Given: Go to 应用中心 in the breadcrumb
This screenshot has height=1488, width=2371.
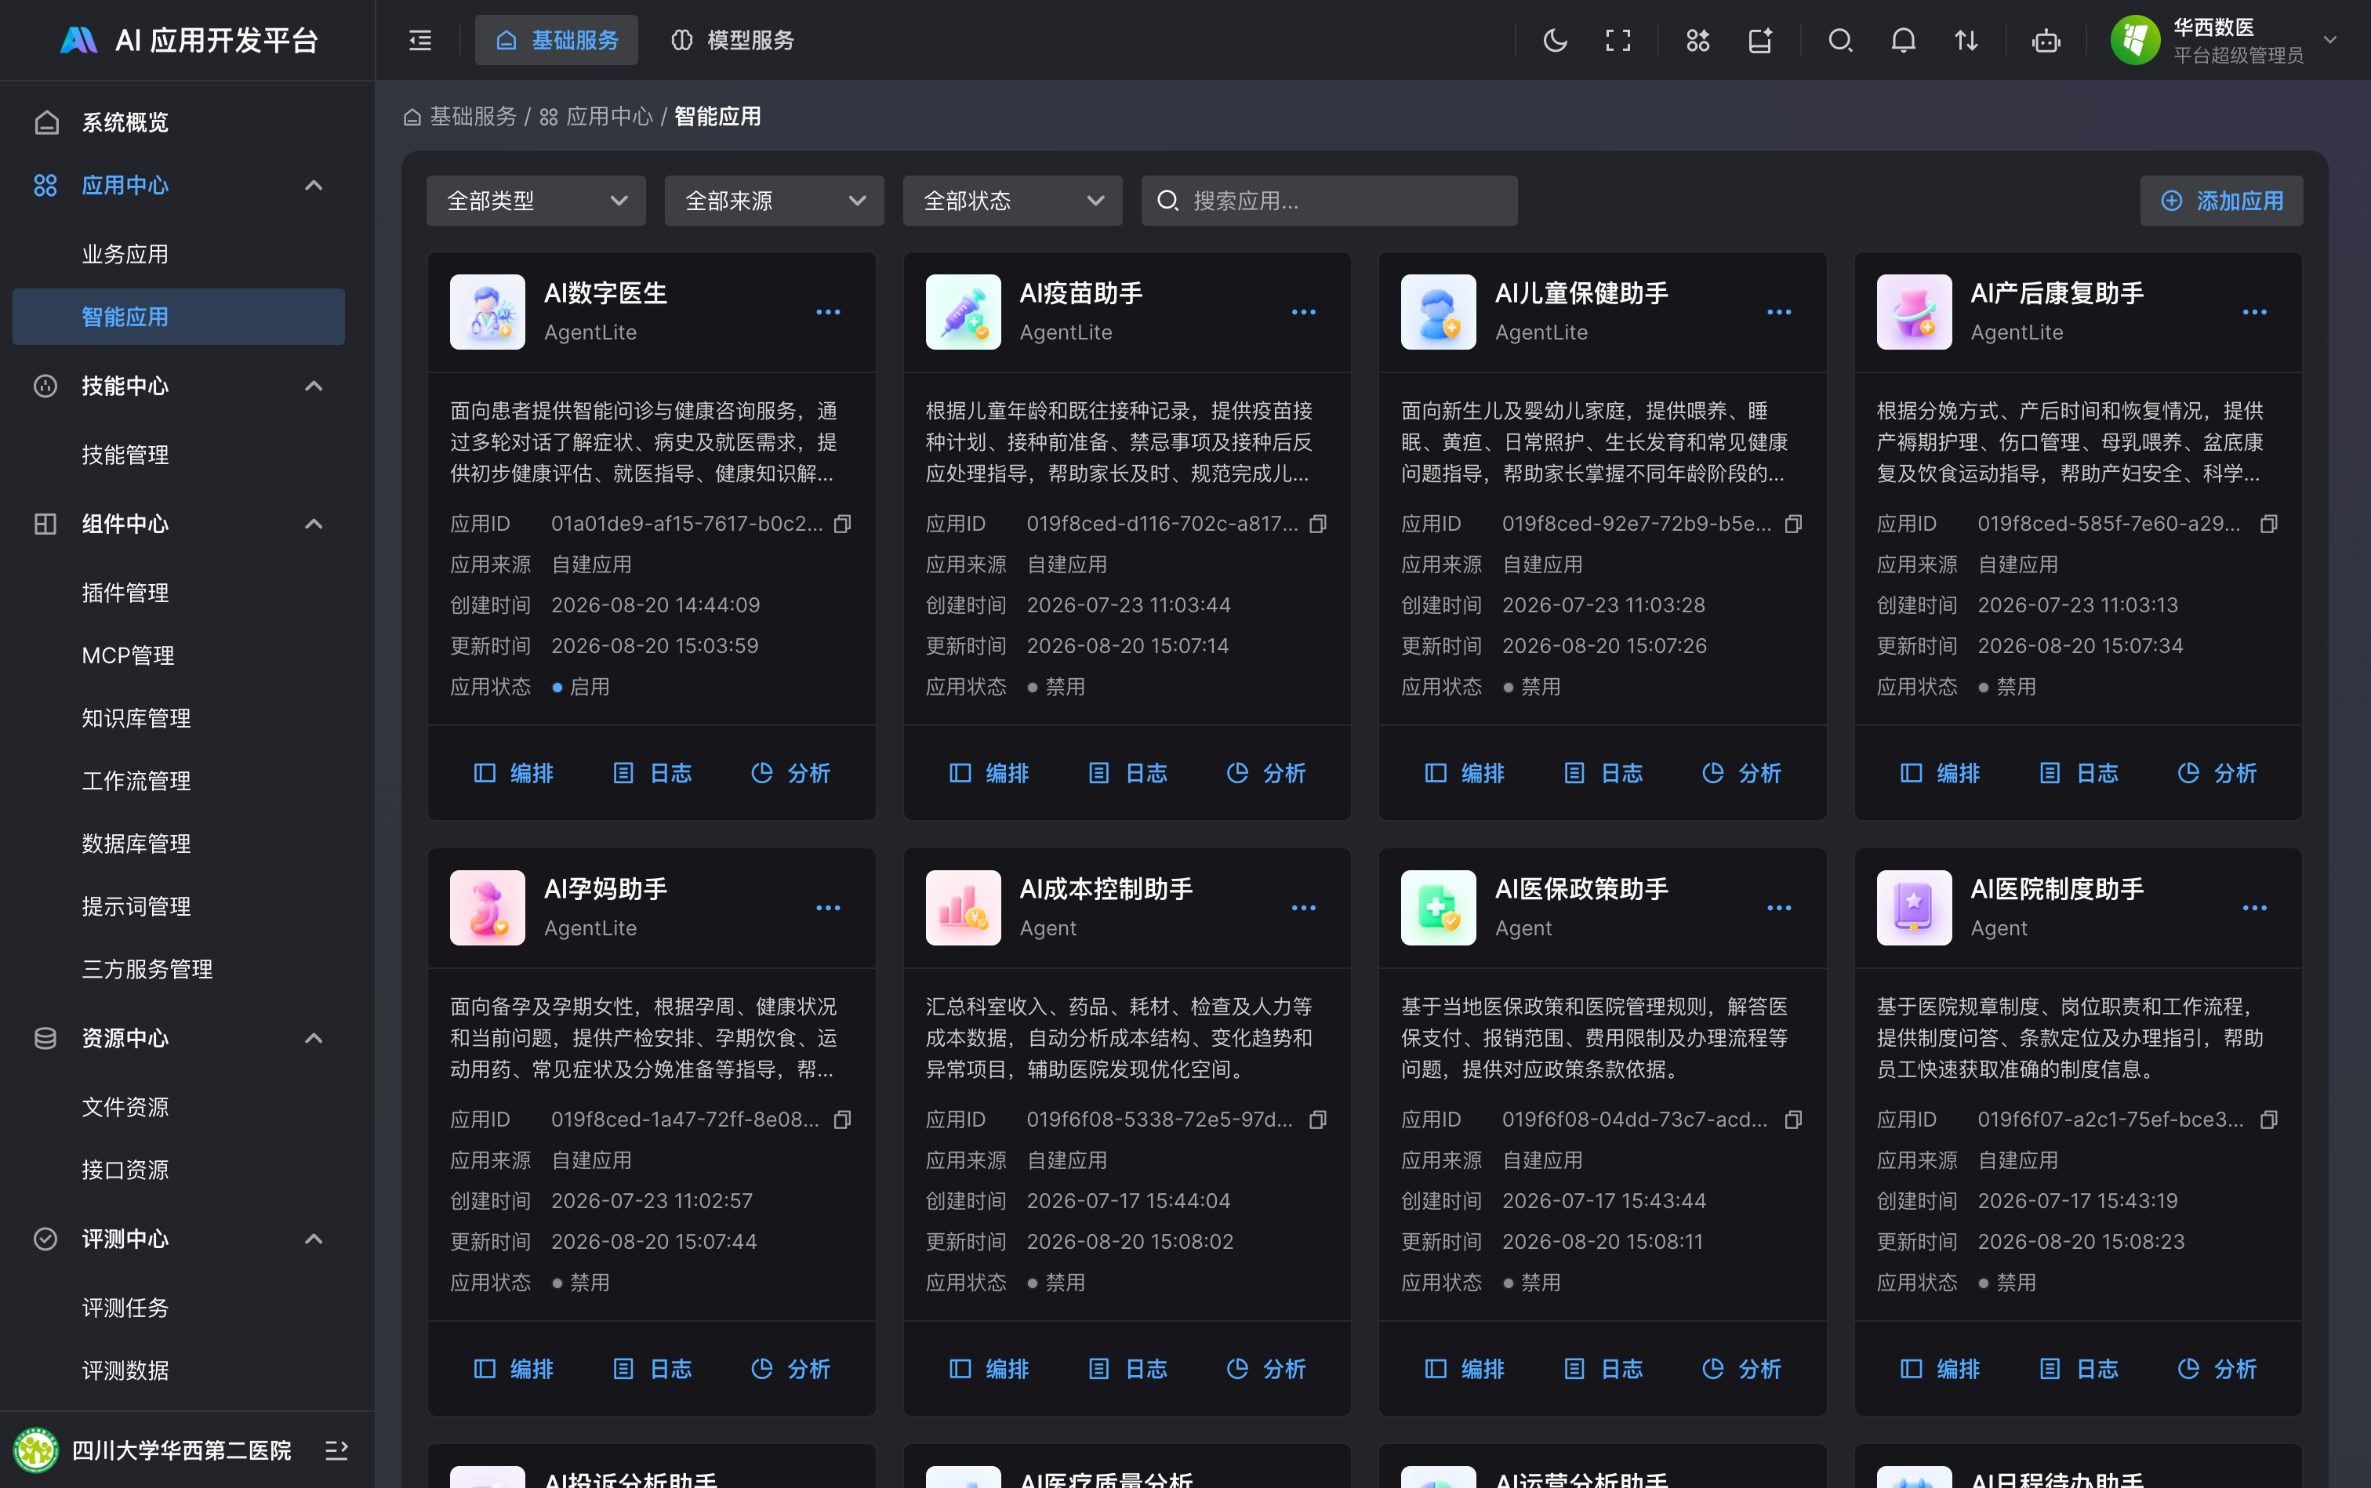Looking at the screenshot, I should tap(595, 117).
